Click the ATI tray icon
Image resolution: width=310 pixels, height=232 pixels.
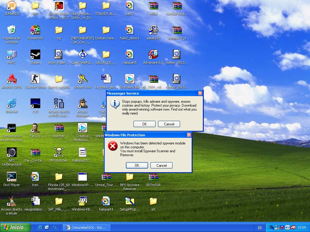293,227
